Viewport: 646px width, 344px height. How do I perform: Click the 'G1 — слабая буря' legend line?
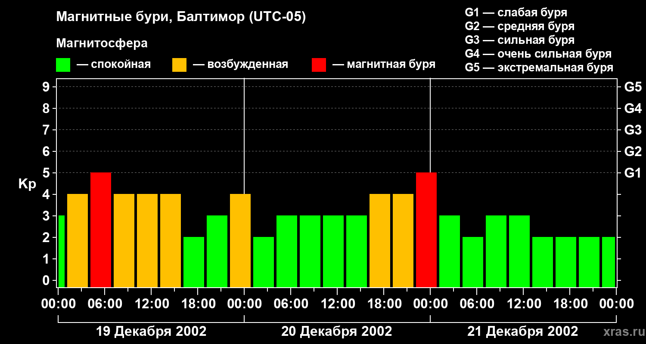(x=516, y=12)
